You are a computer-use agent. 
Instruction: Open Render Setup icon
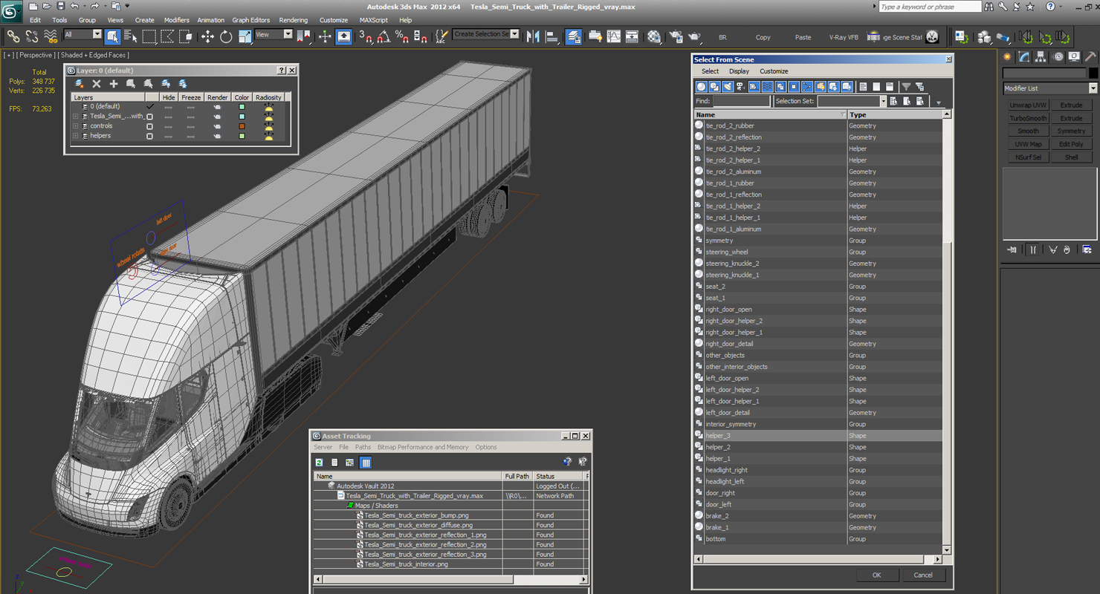675,36
